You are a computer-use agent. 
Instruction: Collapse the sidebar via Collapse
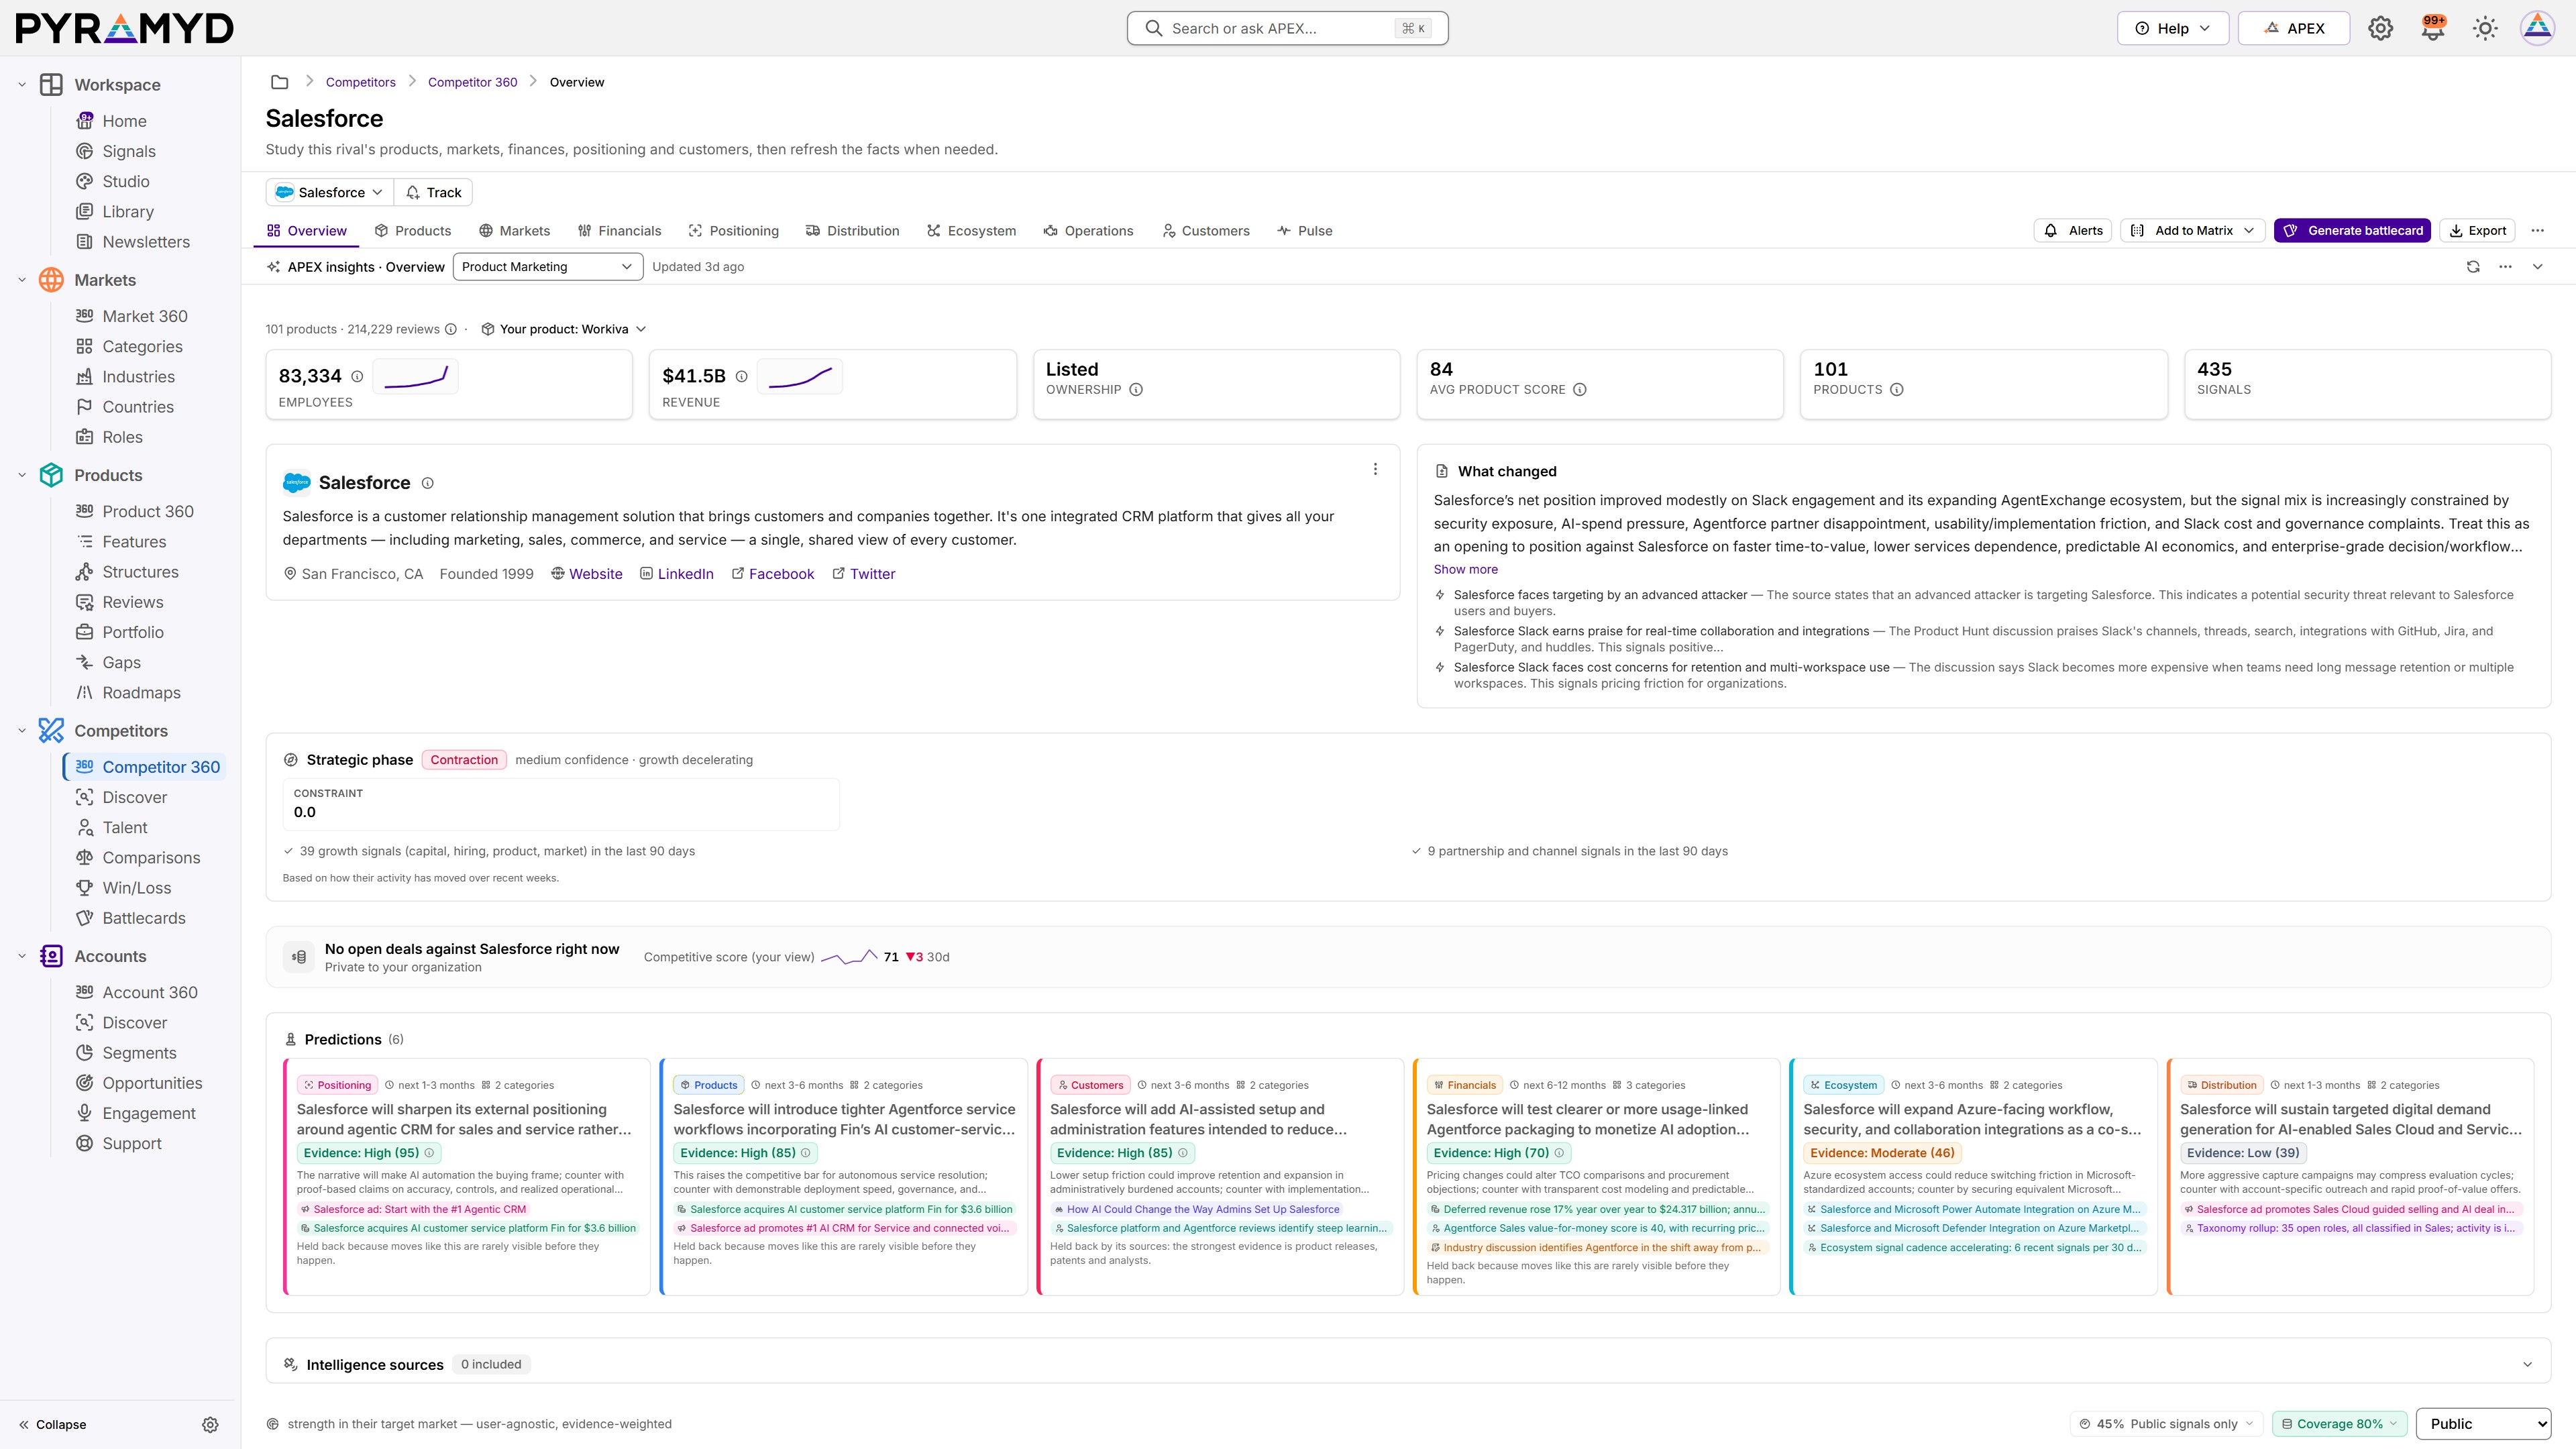tap(52, 1425)
